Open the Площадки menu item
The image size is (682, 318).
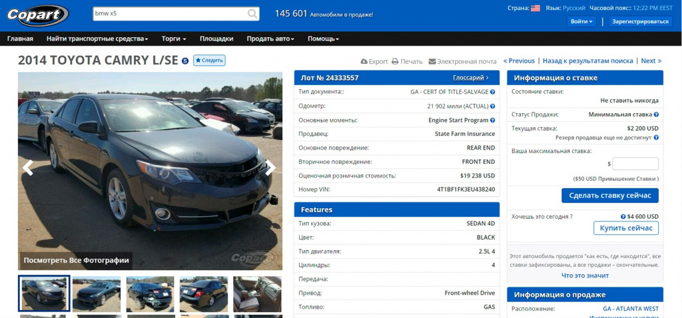(x=216, y=39)
